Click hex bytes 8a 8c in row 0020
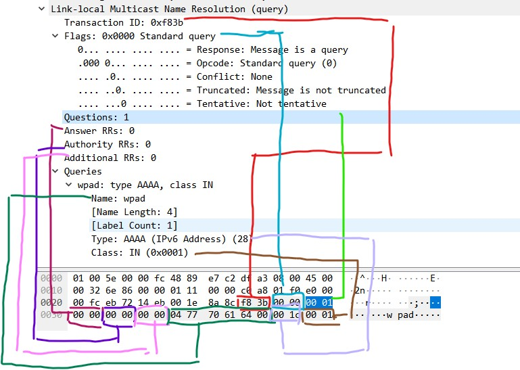520x370 pixels. tap(222, 302)
